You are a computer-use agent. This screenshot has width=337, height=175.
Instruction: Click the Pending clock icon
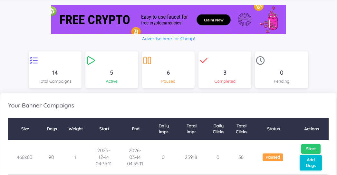(260, 60)
